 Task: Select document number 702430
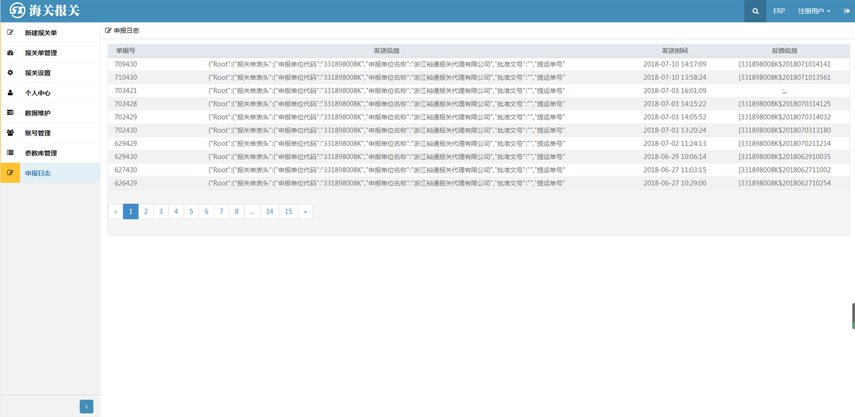point(125,130)
